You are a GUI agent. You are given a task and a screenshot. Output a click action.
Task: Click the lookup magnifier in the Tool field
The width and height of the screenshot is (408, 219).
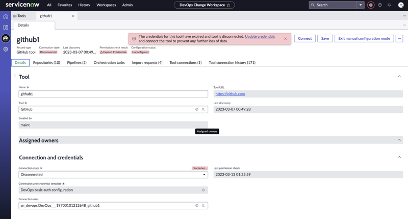pyautogui.click(x=203, y=109)
